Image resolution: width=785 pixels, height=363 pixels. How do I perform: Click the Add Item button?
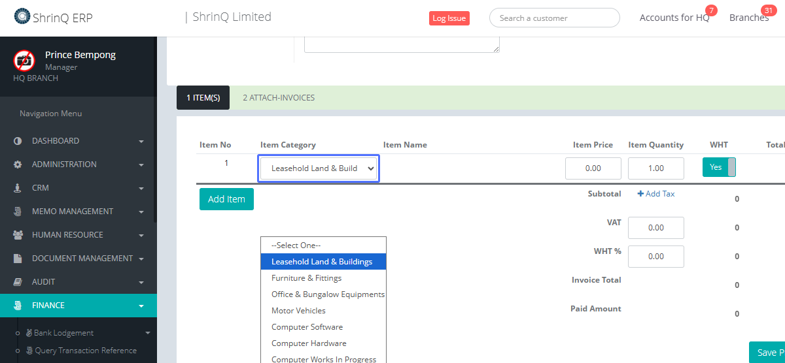pyautogui.click(x=226, y=199)
